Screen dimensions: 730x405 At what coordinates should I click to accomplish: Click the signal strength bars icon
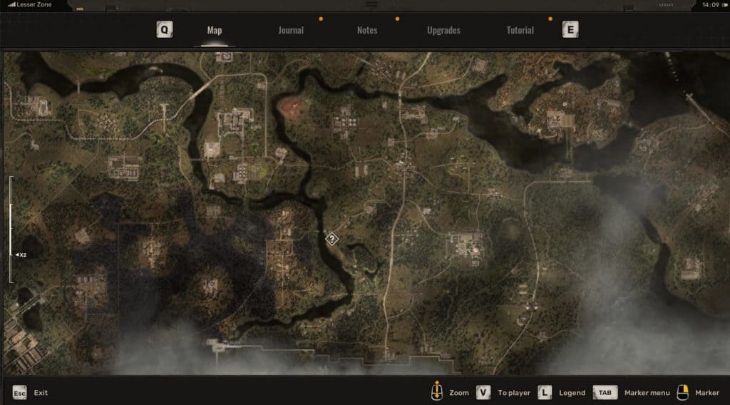[x=11, y=4]
